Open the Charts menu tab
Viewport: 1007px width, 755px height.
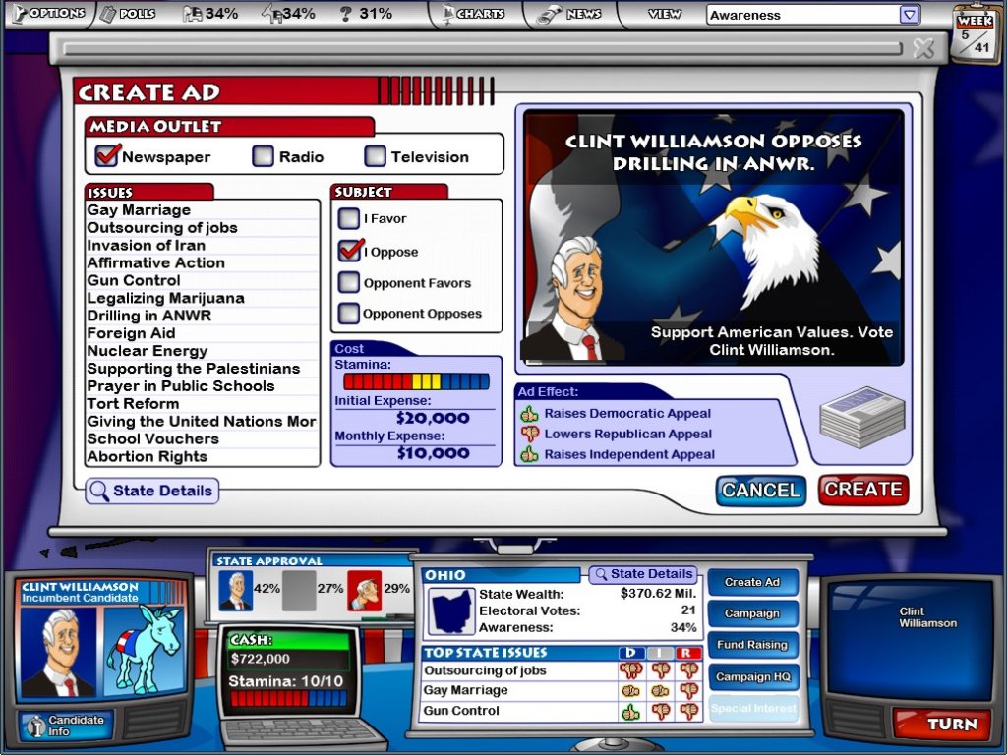(x=474, y=15)
